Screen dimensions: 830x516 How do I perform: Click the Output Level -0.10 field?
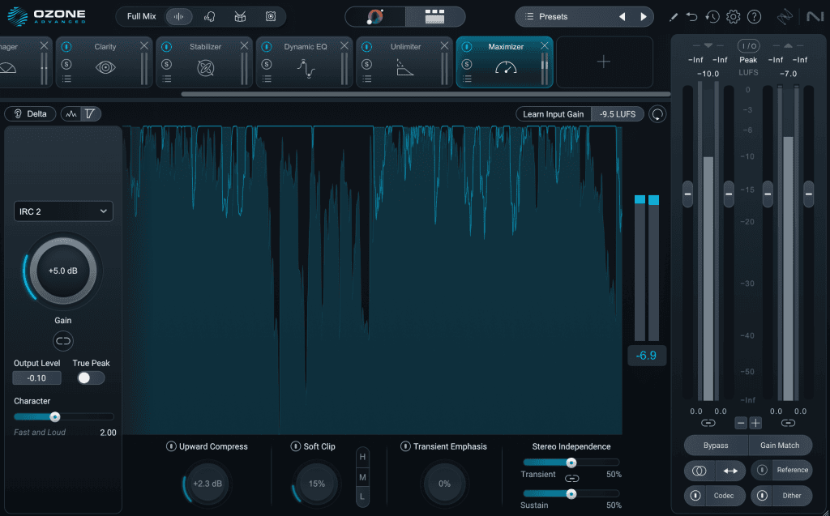pos(37,377)
